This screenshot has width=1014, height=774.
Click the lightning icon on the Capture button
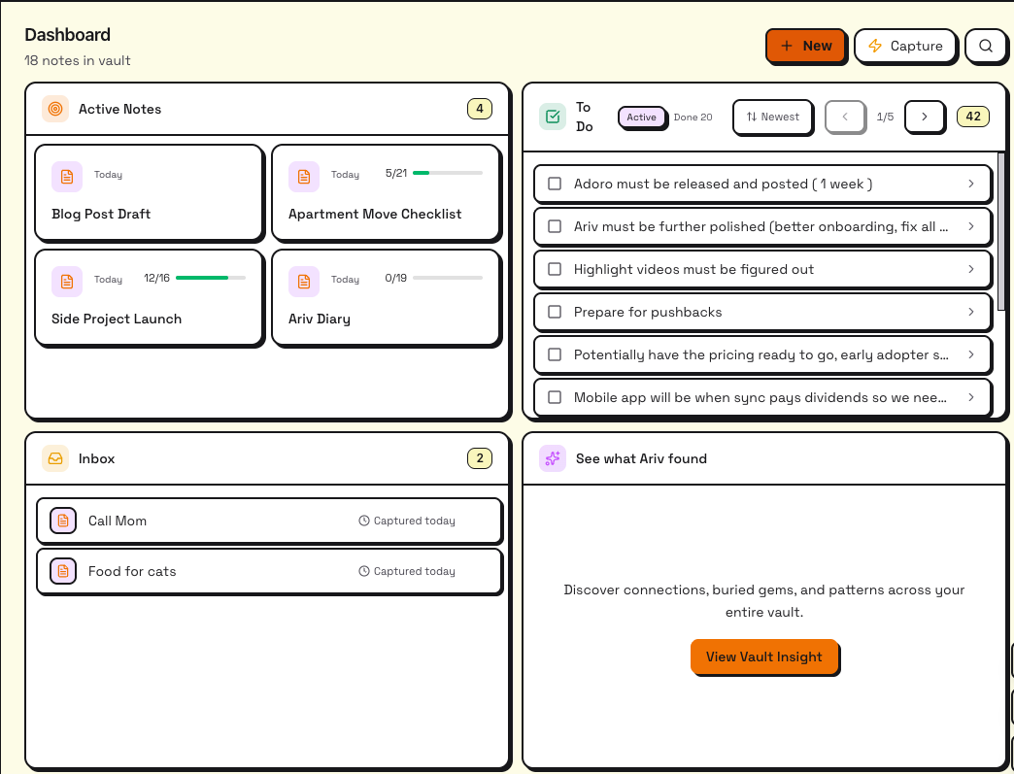pos(877,46)
